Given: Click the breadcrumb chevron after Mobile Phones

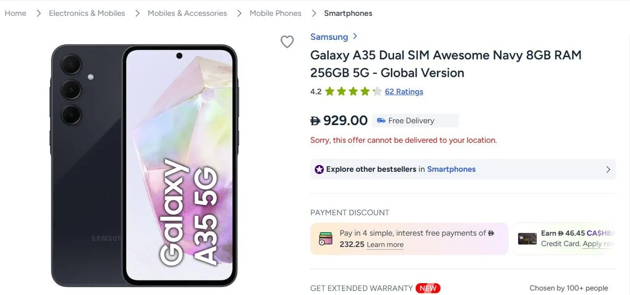Looking at the screenshot, I should [314, 13].
